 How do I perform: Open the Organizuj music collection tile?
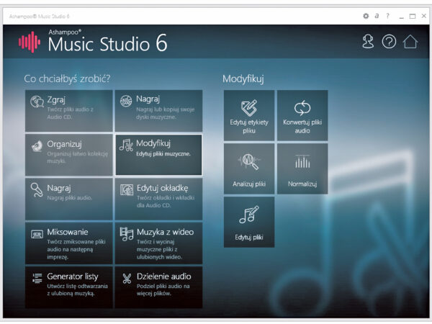pos(69,154)
